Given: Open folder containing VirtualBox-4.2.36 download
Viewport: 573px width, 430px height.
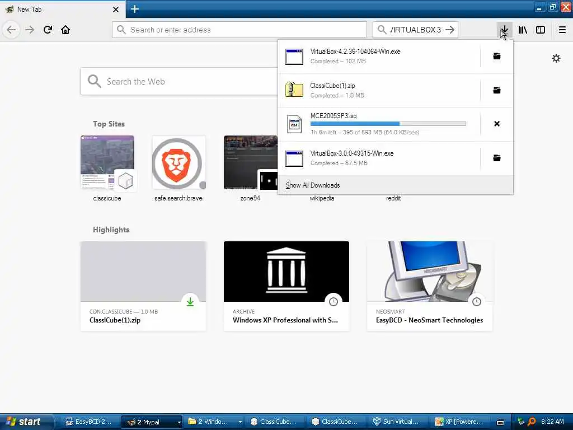Looking at the screenshot, I should [x=497, y=56].
